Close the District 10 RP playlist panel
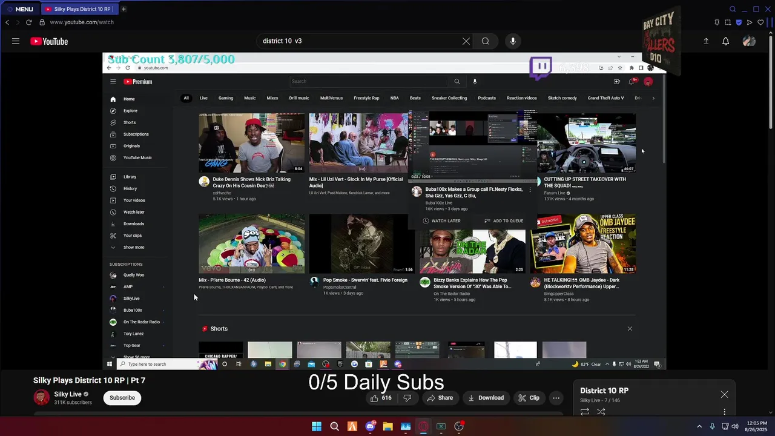 click(x=724, y=395)
